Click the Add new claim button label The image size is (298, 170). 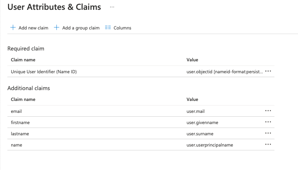click(x=33, y=28)
